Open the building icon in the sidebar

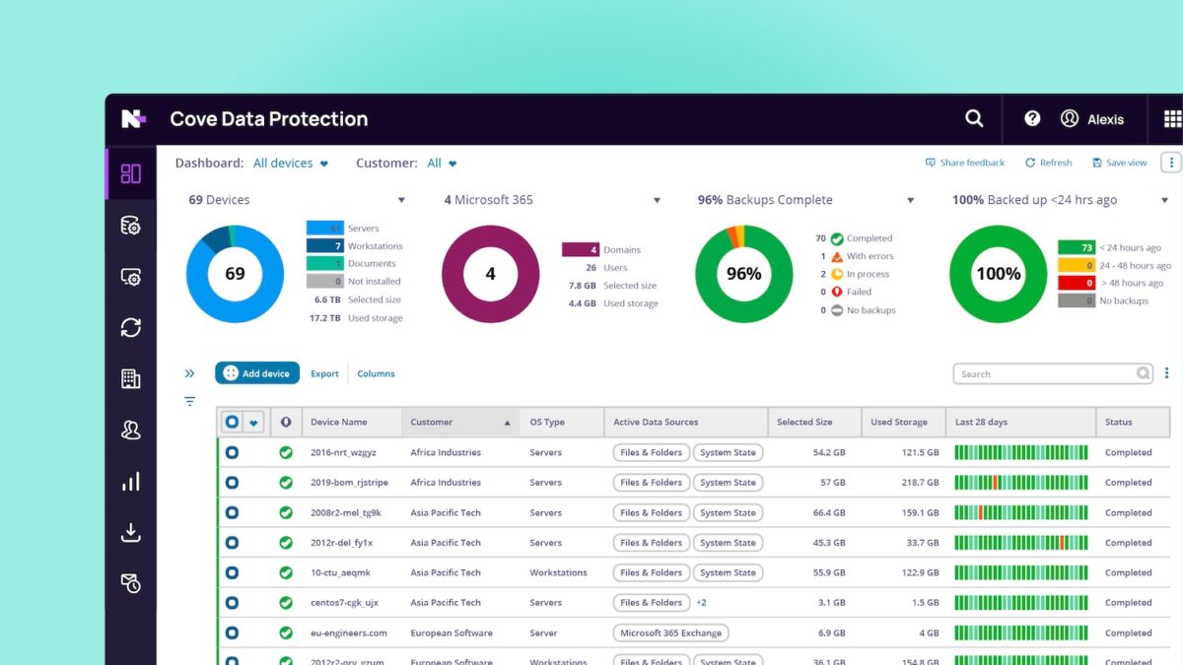(131, 379)
